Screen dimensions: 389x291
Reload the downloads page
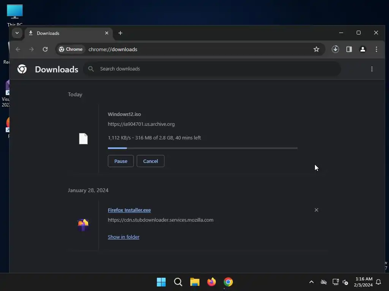tap(45, 49)
